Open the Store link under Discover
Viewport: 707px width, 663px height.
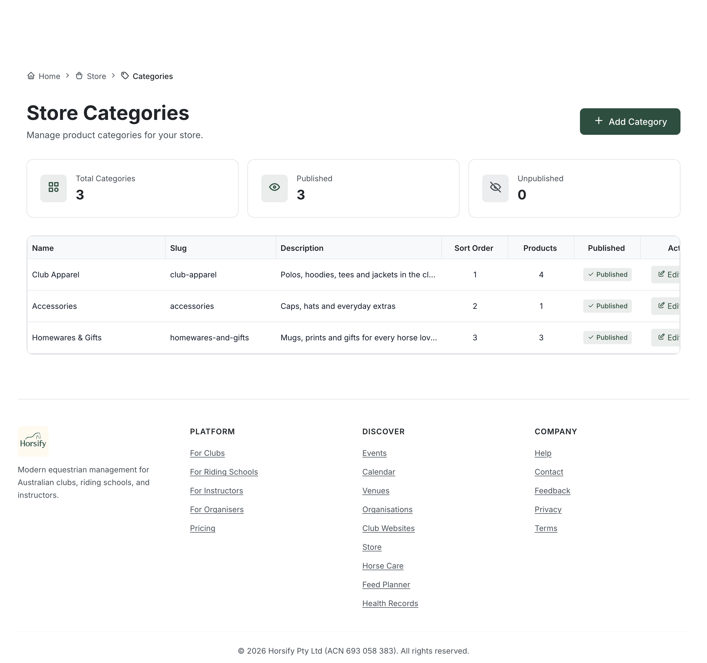(x=372, y=547)
